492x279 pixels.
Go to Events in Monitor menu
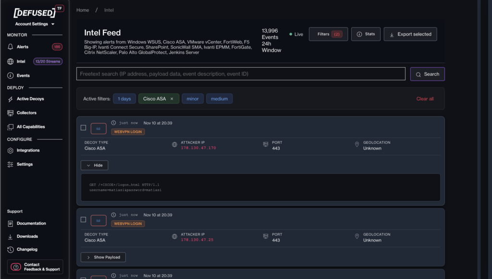(23, 75)
